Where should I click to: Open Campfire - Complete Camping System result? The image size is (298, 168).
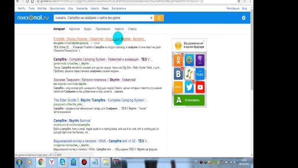pos(103,59)
